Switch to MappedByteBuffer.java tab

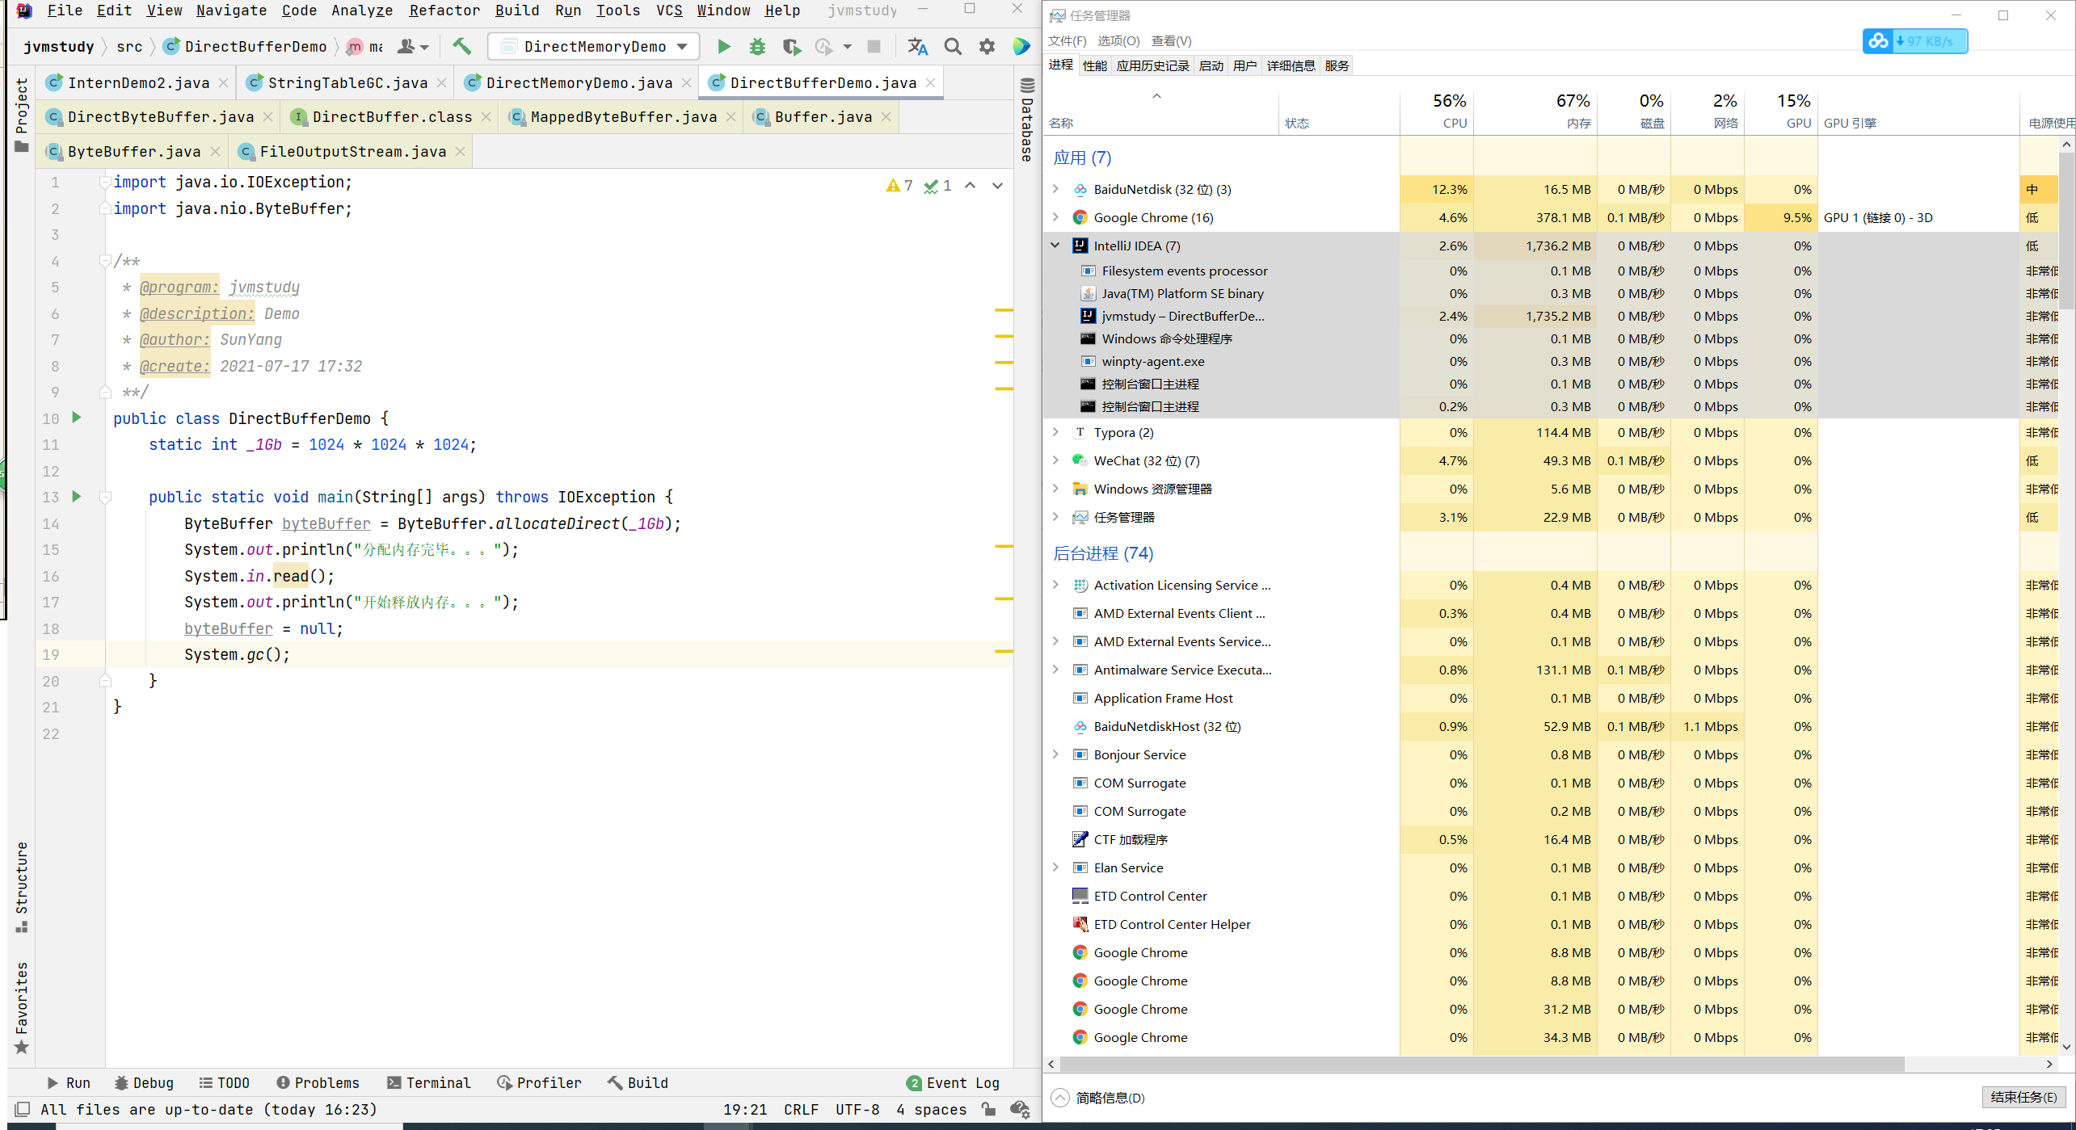click(623, 117)
